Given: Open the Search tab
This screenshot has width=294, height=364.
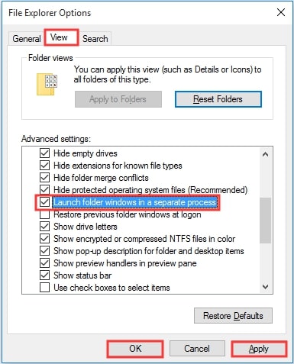Looking at the screenshot, I should point(95,39).
